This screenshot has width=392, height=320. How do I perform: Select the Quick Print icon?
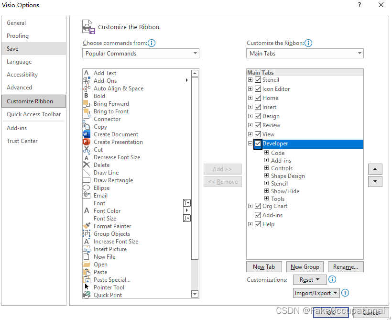tap(87, 295)
